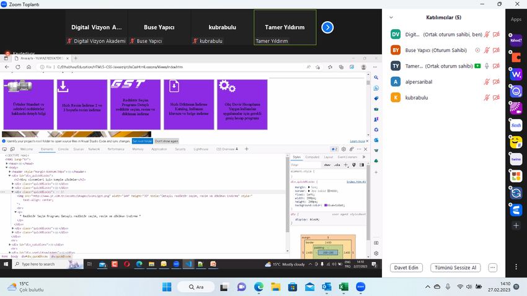The height and width of the screenshot is (296, 527).
Task: Toggle video icon for Buse Yapıcı participant
Action: point(496,50)
